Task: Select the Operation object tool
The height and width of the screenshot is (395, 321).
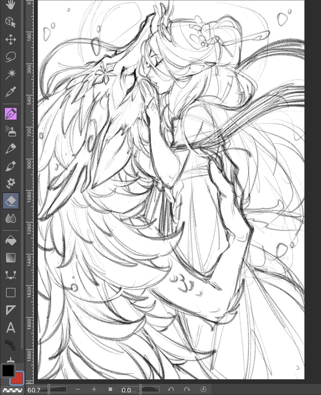Action: (x=11, y=22)
